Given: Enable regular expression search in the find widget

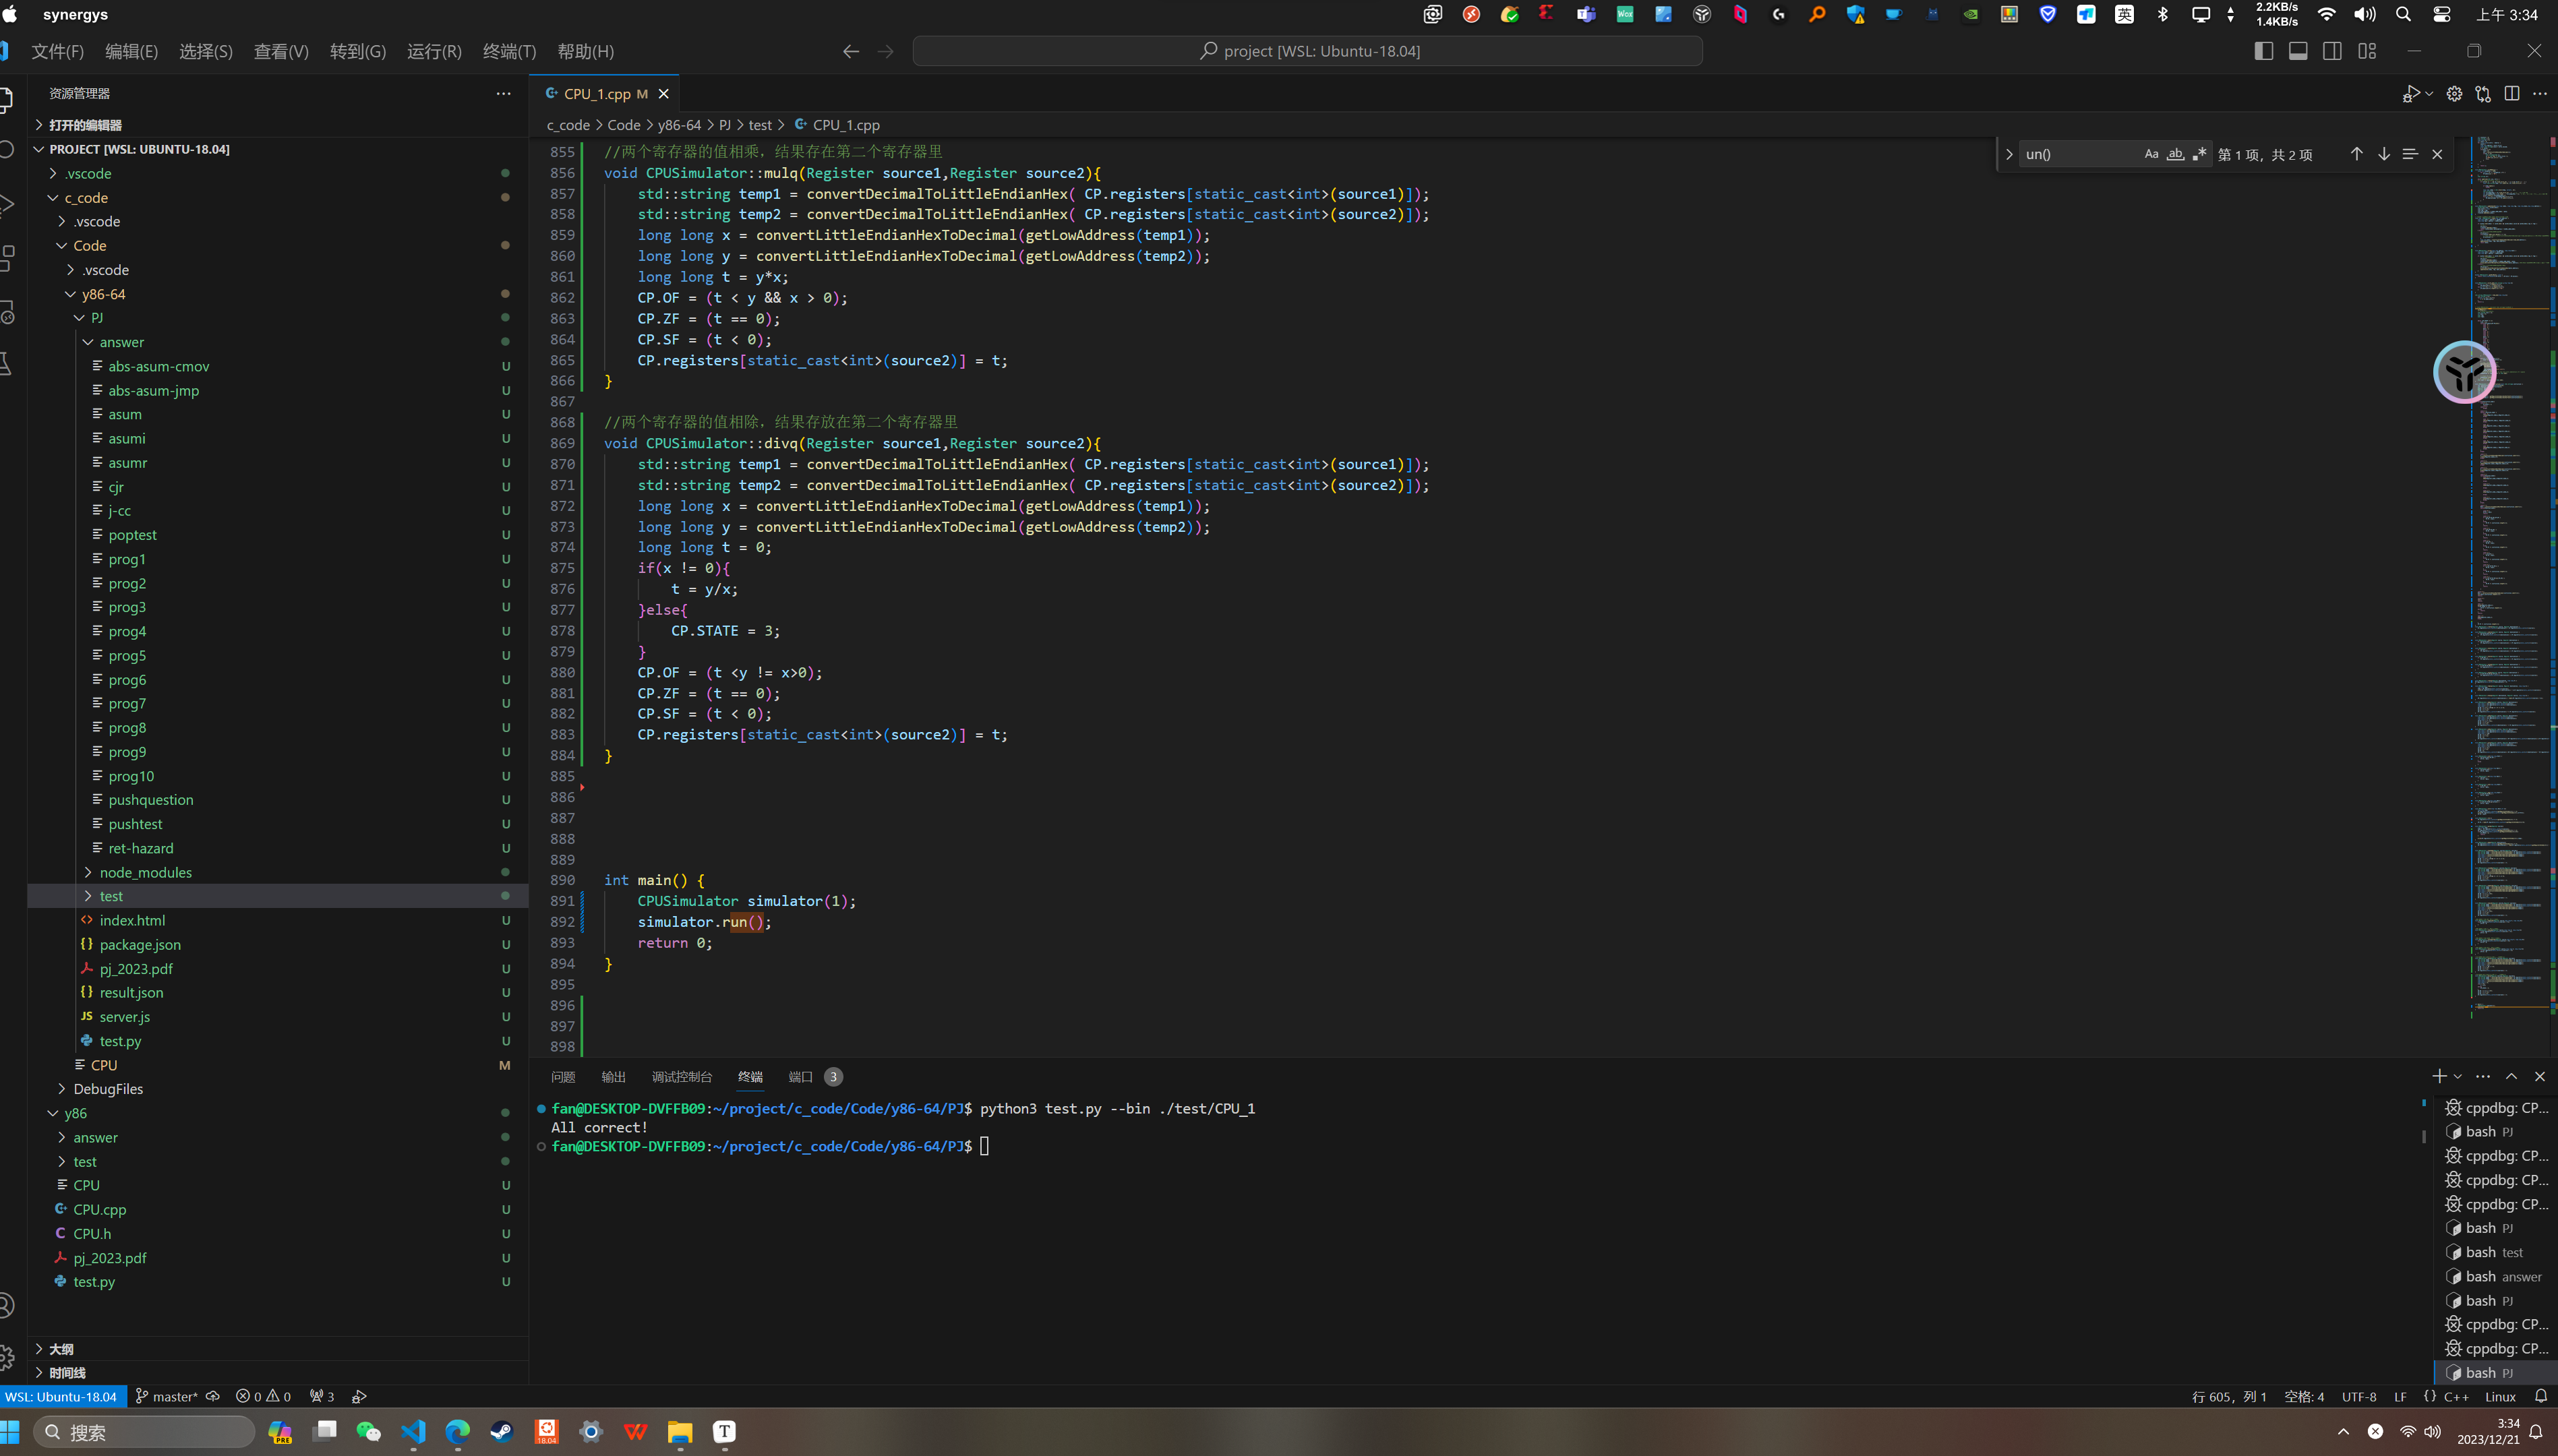Looking at the screenshot, I should pos(2199,153).
